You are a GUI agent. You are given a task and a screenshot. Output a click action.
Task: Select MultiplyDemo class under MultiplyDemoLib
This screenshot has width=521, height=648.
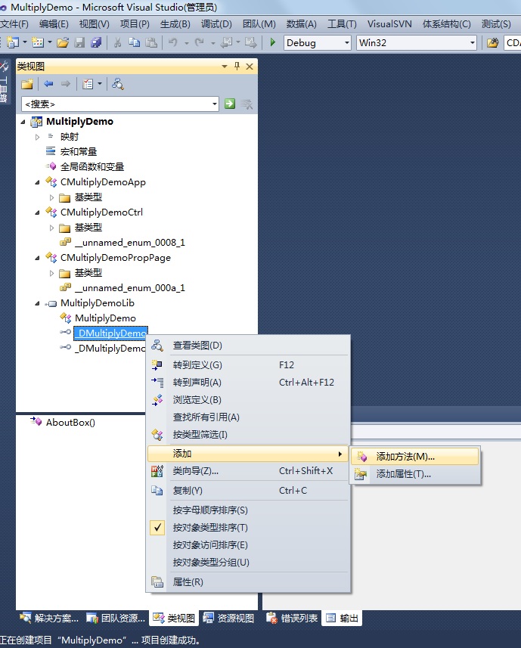[x=105, y=318]
